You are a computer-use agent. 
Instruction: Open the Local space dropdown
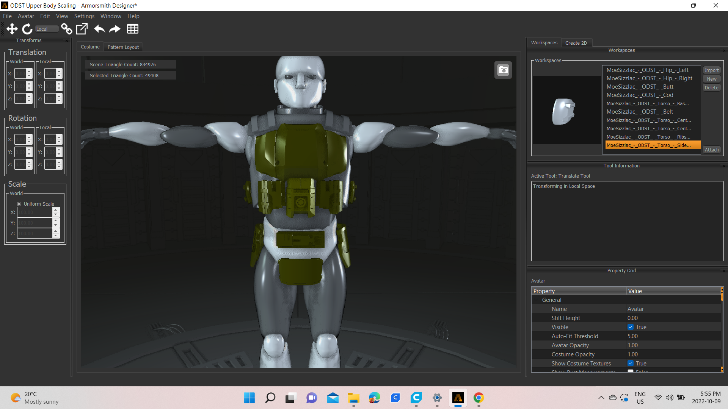click(x=47, y=29)
